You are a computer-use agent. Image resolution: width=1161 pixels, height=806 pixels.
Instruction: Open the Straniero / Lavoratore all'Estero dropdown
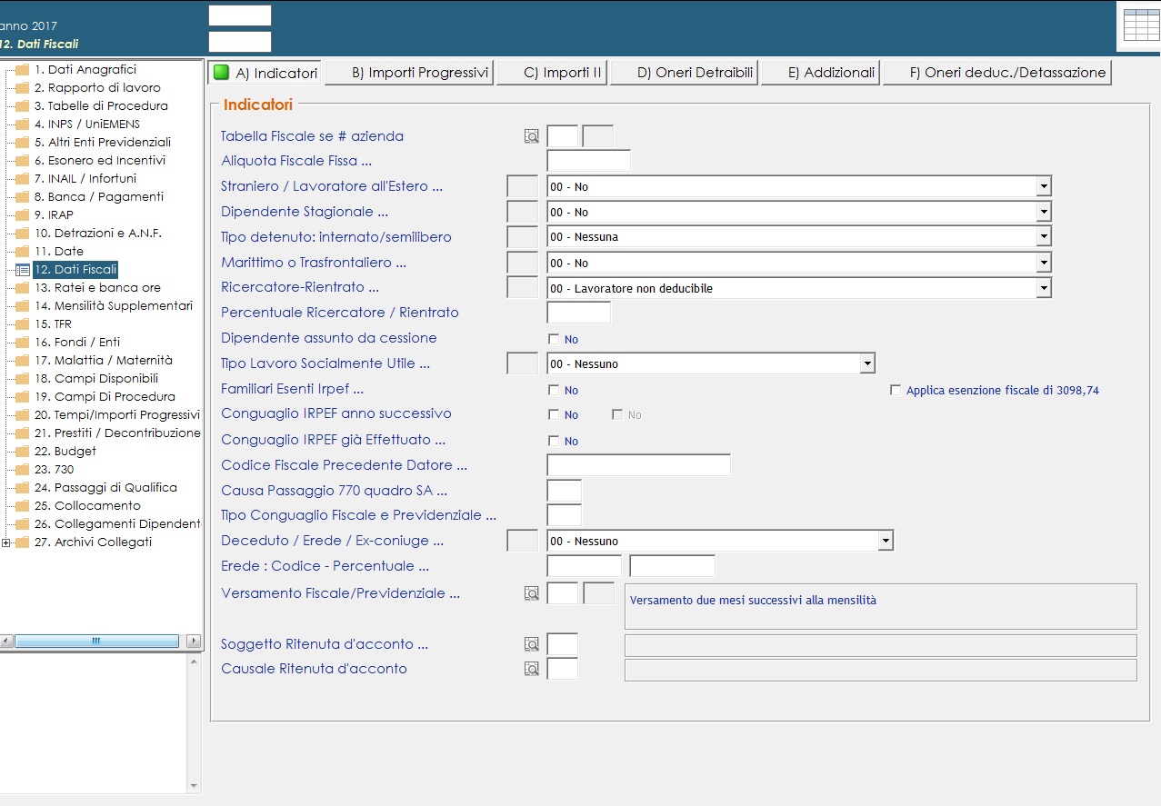[x=1043, y=186]
